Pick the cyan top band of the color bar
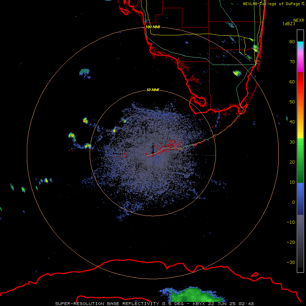306x306 pixels. coord(300,45)
